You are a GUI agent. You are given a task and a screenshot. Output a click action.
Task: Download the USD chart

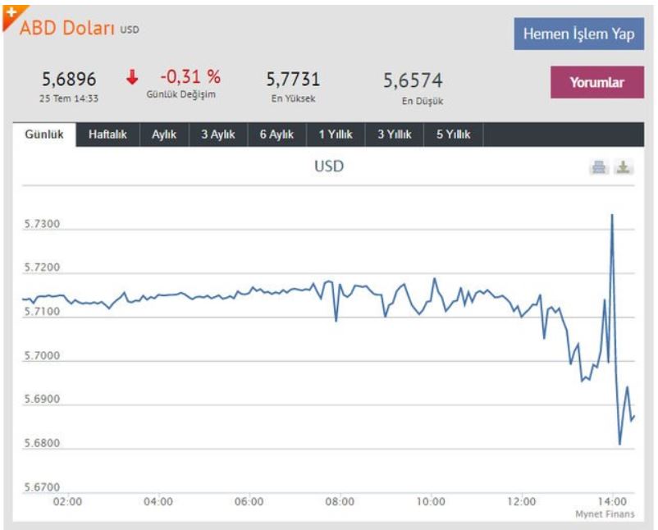point(624,167)
